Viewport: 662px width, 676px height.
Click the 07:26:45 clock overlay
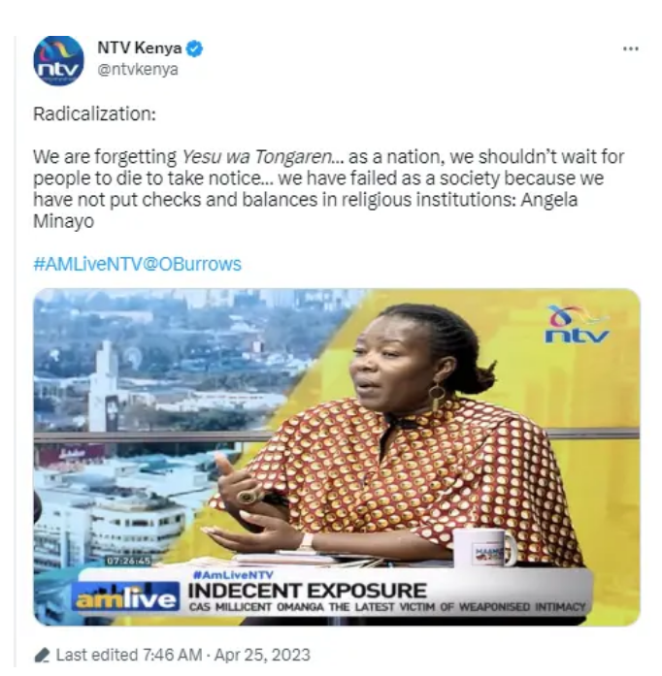pos(128,562)
